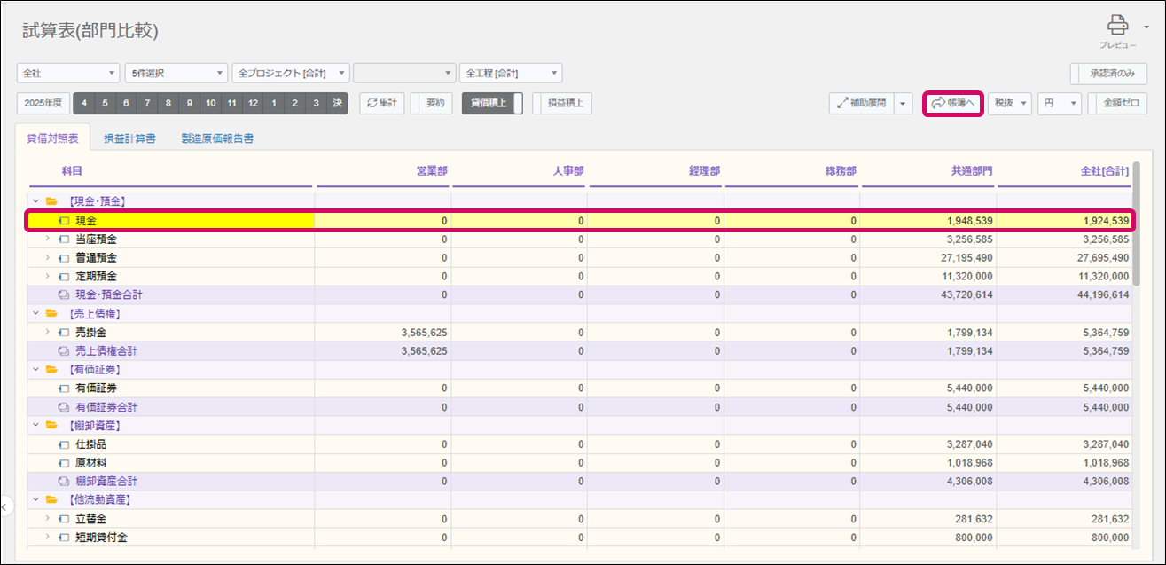
Task: Open the 税抜 tax dropdown
Action: (x=1010, y=103)
